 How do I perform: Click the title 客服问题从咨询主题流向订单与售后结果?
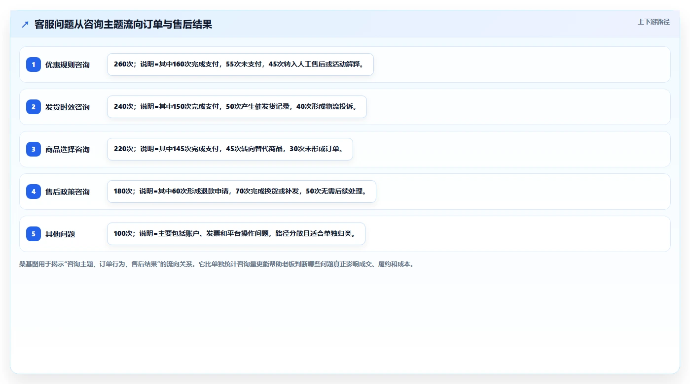click(x=123, y=24)
